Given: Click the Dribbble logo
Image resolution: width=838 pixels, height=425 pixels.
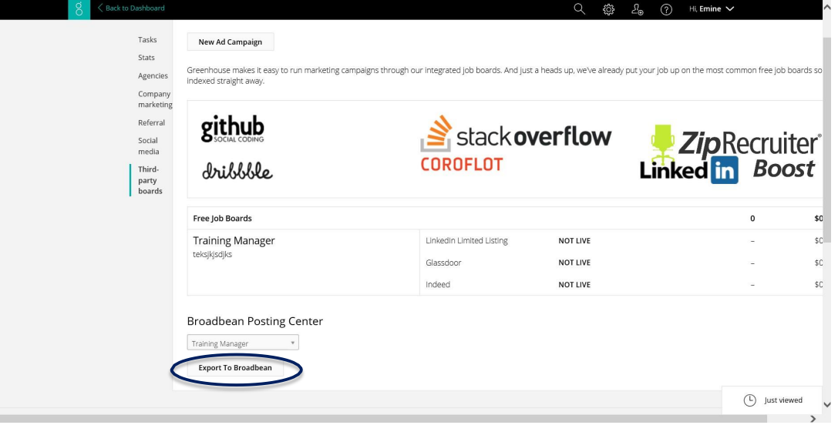Looking at the screenshot, I should pos(237,171).
